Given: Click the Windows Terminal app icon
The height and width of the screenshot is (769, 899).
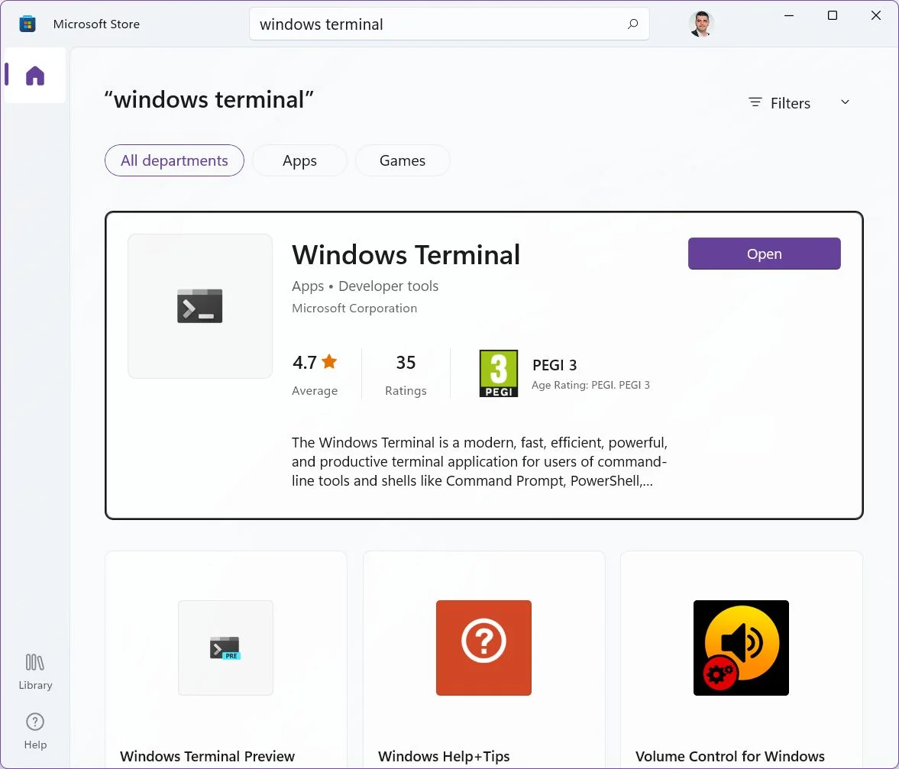Looking at the screenshot, I should (x=199, y=306).
